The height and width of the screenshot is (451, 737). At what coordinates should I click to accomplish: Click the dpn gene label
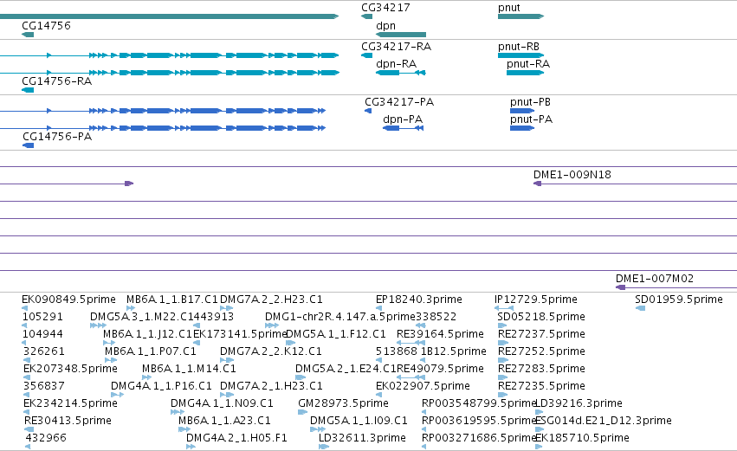pyautogui.click(x=386, y=26)
